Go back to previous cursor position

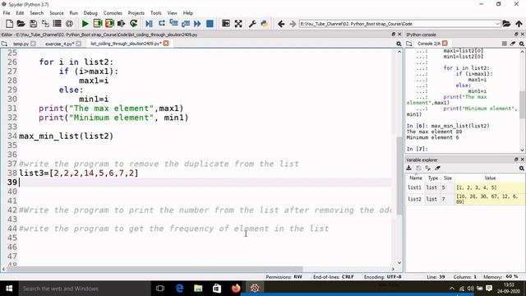(281, 24)
